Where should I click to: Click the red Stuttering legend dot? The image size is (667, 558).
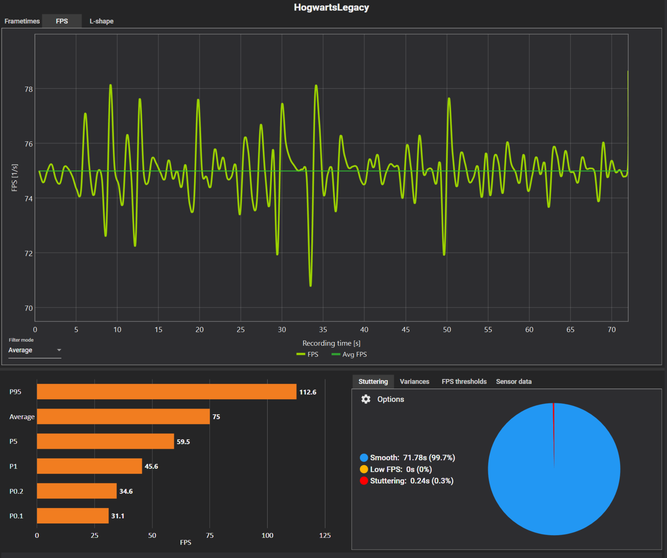(x=364, y=481)
